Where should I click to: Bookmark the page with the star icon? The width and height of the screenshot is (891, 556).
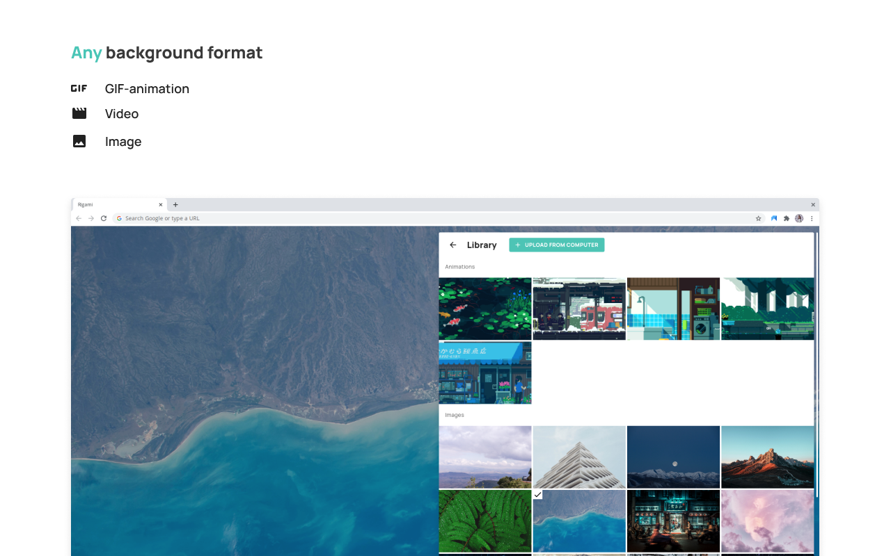pyautogui.click(x=758, y=218)
